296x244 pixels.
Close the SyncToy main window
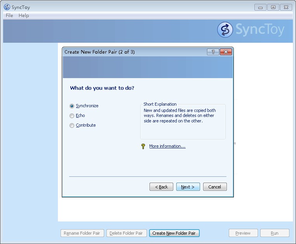click(286, 7)
